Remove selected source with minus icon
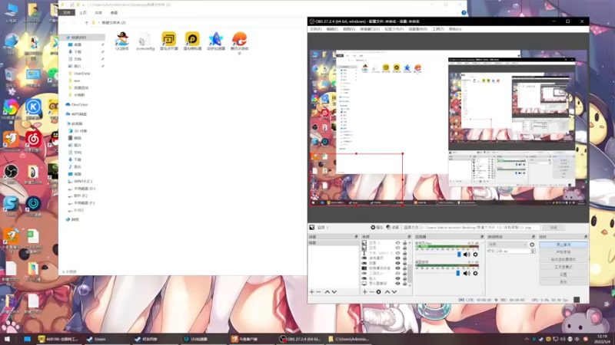The height and width of the screenshot is (345, 615). [371, 292]
